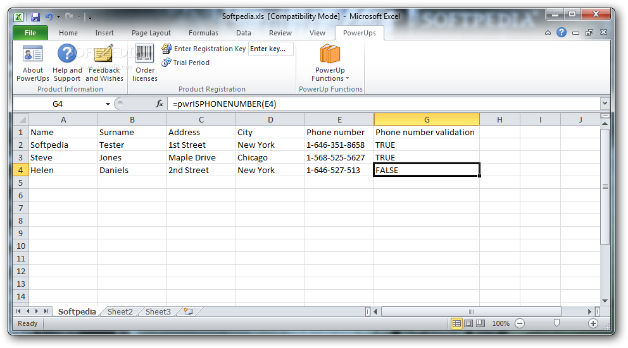Click Enter Registration Key button
628x348 pixels.
[x=203, y=49]
